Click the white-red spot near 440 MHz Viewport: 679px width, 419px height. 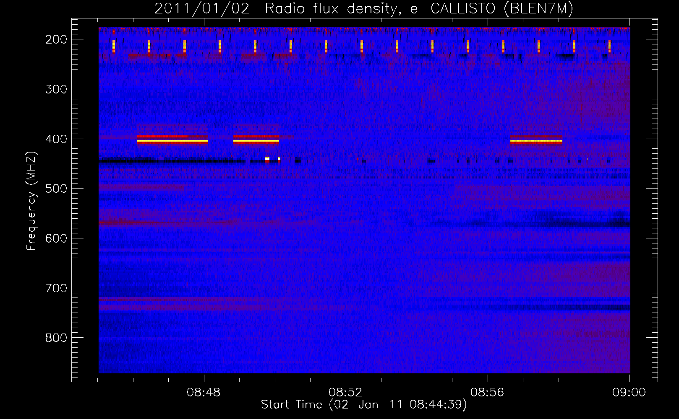coord(267,159)
